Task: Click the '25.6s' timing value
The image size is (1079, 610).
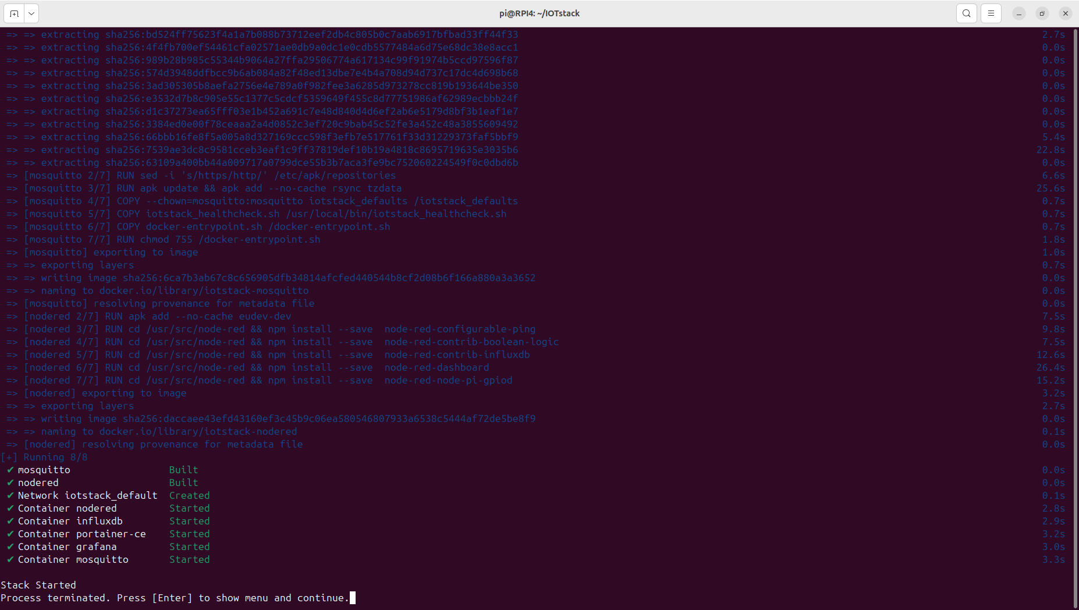Action: pos(1050,188)
